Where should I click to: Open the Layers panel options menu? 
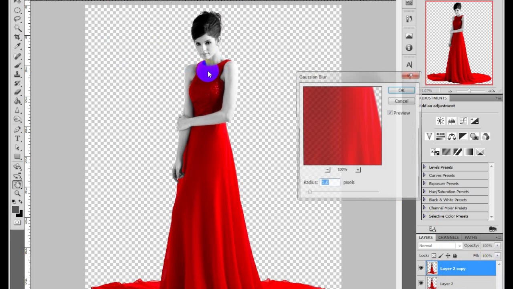coord(498,238)
